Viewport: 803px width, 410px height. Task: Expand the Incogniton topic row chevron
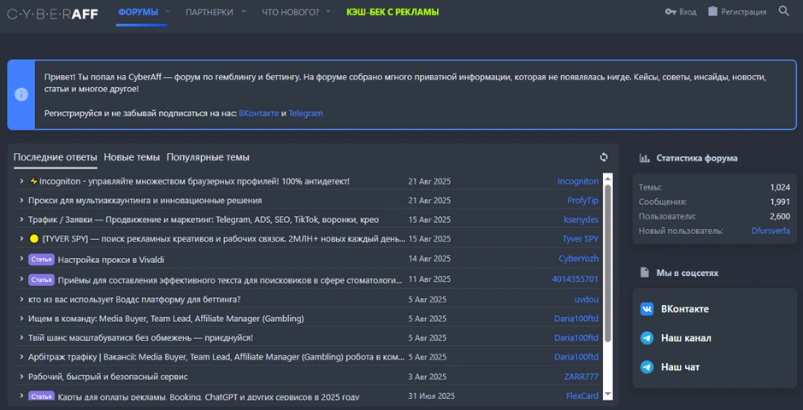point(21,181)
